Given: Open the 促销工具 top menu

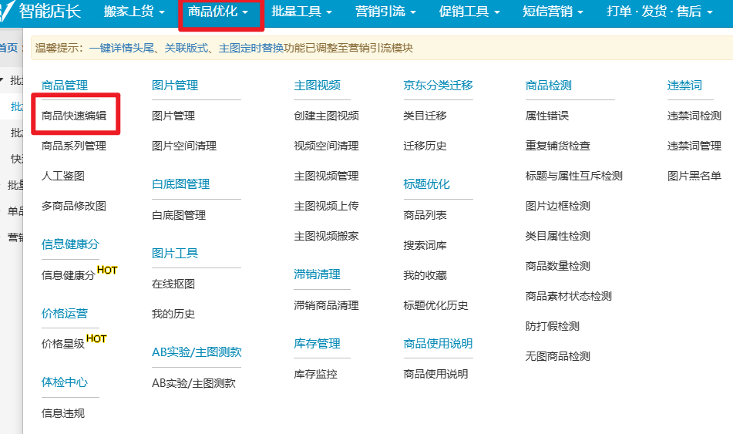Looking at the screenshot, I should 469,12.
